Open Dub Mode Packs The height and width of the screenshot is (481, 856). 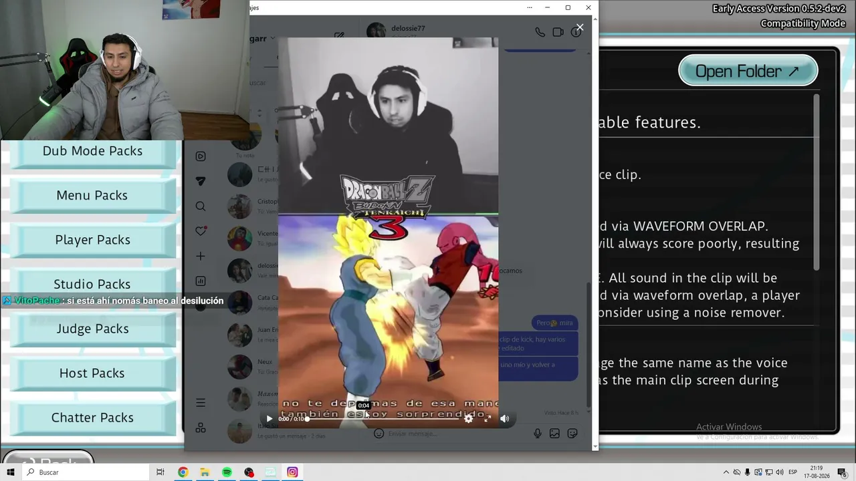click(92, 153)
